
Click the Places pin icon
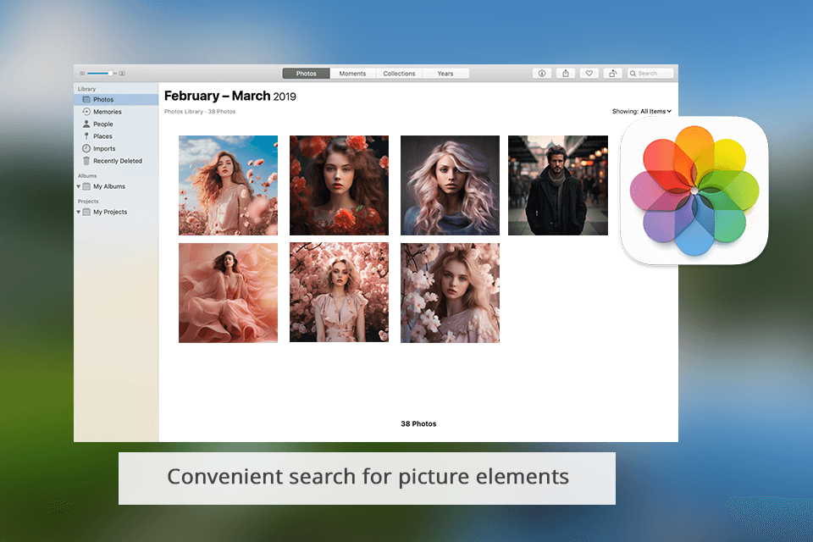pos(86,135)
